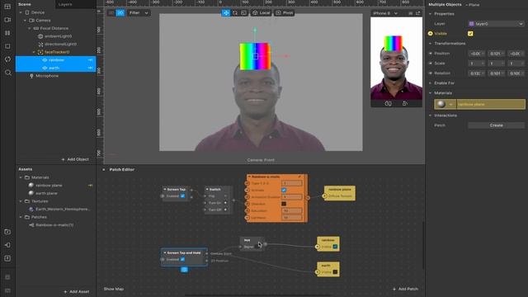Collapse the Device tree node
The image size is (528, 297).
click(21, 12)
